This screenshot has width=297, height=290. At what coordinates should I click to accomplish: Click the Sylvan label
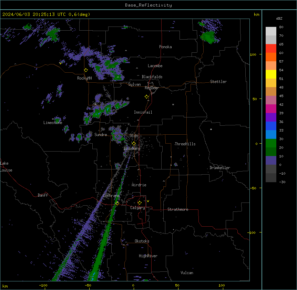pos(134,84)
